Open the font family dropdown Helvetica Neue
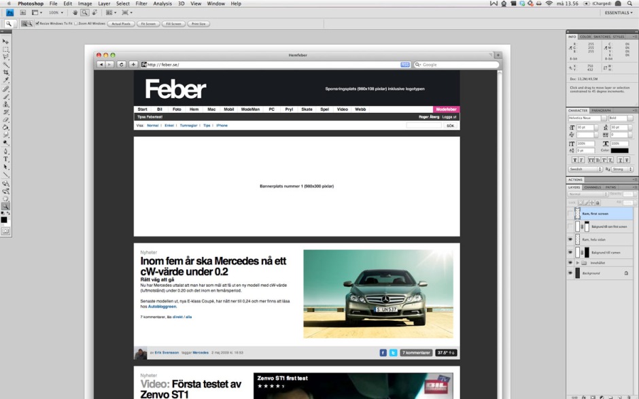The width and height of the screenshot is (639, 399). click(604, 118)
